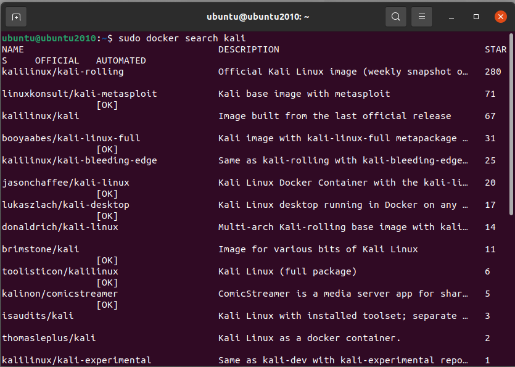Click the kalilinux/kali image name
Image resolution: width=515 pixels, height=367 pixels.
(x=41, y=116)
